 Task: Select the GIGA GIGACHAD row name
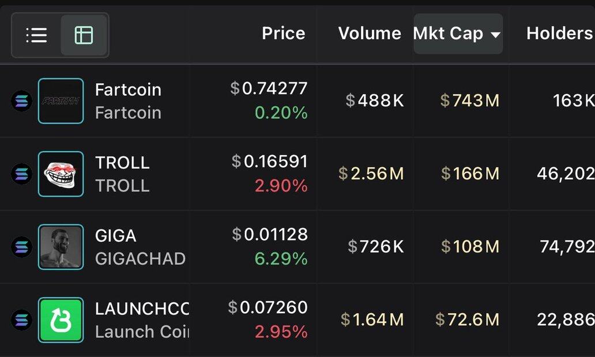pyautogui.click(x=140, y=247)
